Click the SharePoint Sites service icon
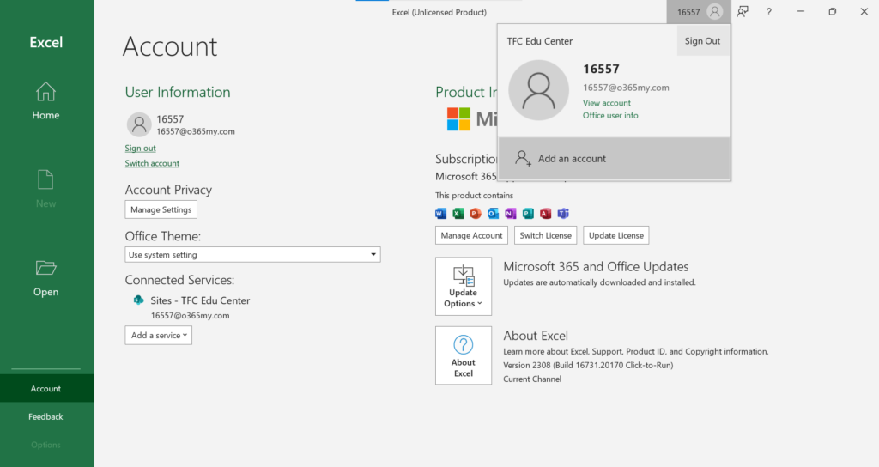879x467 pixels. tap(138, 300)
